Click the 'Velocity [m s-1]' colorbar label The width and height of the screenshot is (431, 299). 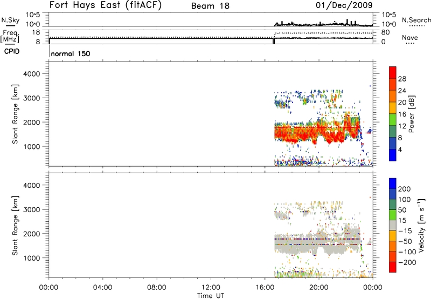point(421,226)
